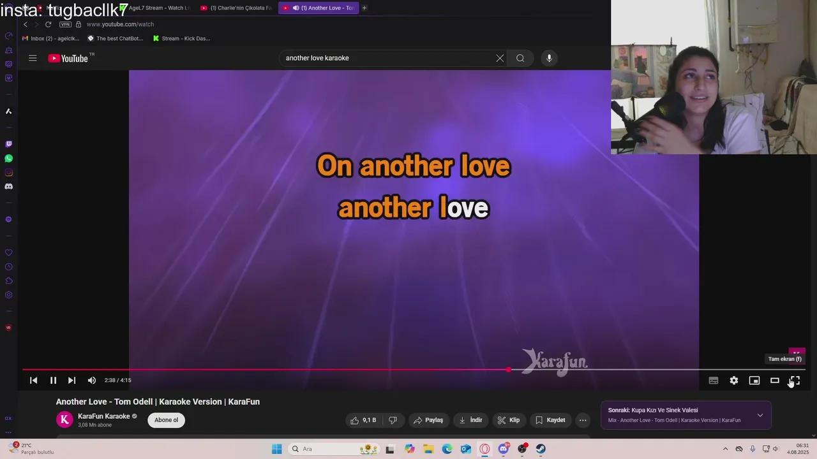Viewport: 817px width, 459px height.
Task: Open the KaraFun Karaoke channel avatar
Action: [x=64, y=419]
